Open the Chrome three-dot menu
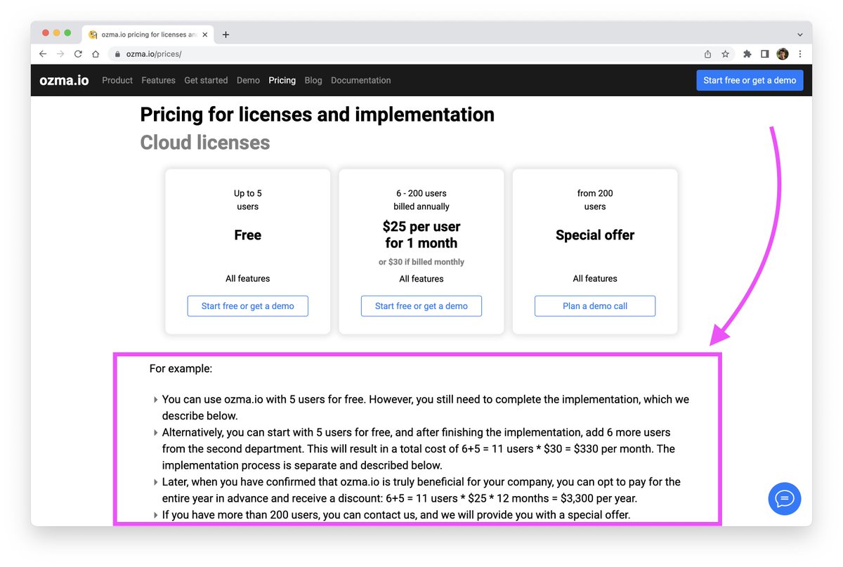Screen dimensions: 843x567 click(800, 54)
